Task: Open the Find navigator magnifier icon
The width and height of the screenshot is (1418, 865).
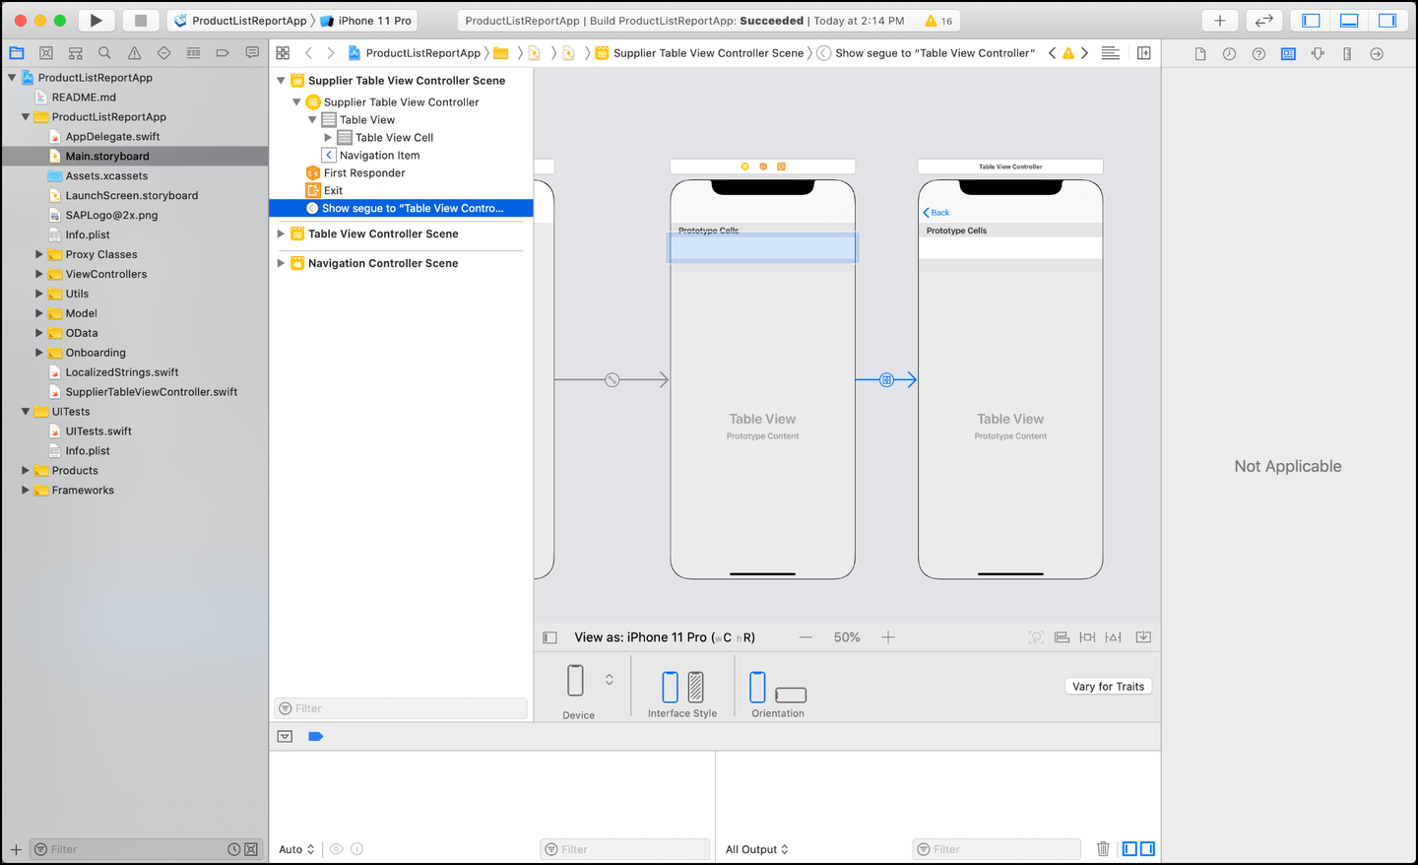Action: (104, 53)
